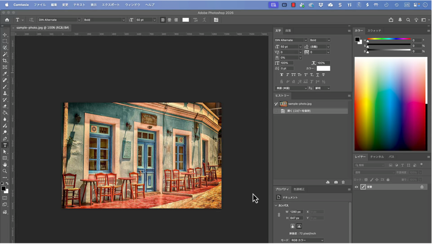The width and height of the screenshot is (432, 244).
Task: Click the white text color swatch in options bar
Action: (x=185, y=20)
